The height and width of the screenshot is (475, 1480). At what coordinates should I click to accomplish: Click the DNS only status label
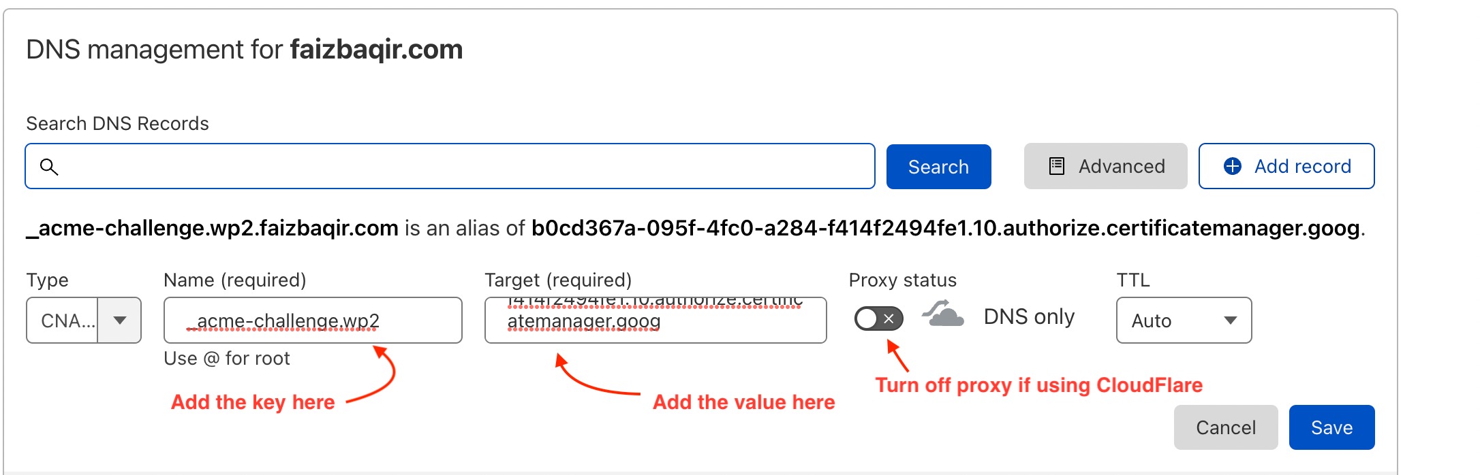(x=1029, y=317)
